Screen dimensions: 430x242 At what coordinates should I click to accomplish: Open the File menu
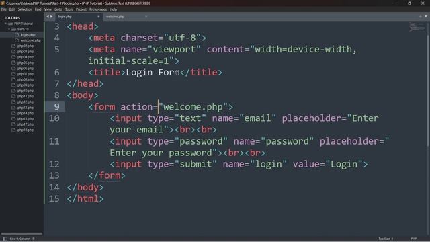tap(4, 9)
